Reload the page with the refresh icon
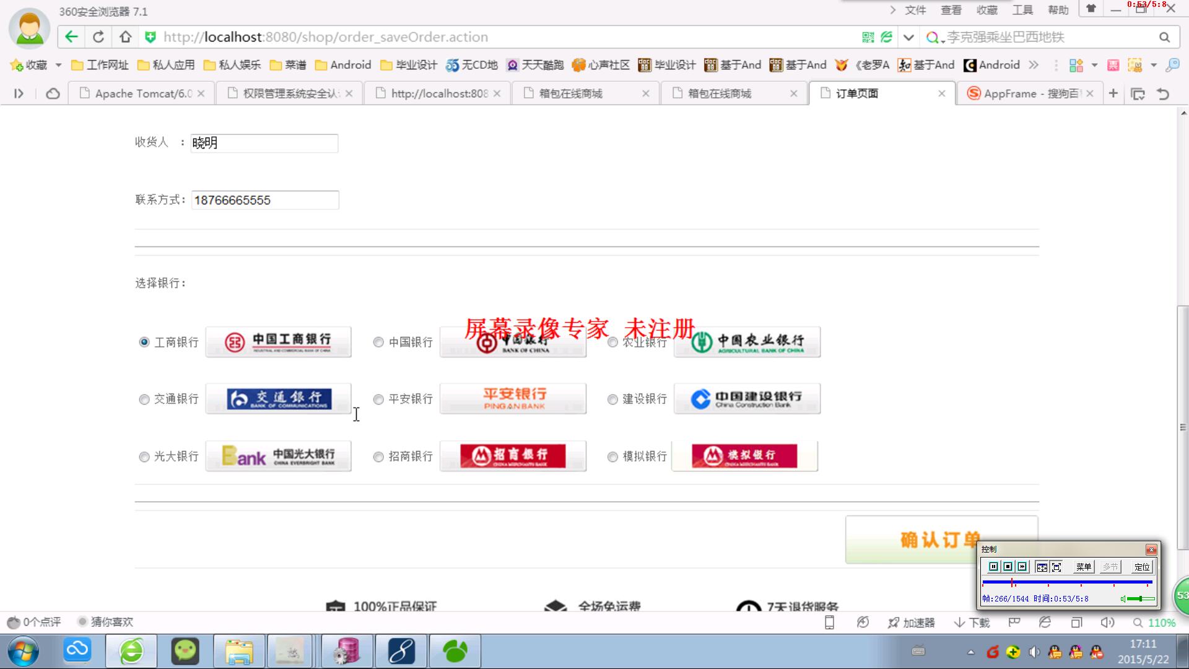Screen dimensions: 1189x669 pyautogui.click(x=98, y=37)
